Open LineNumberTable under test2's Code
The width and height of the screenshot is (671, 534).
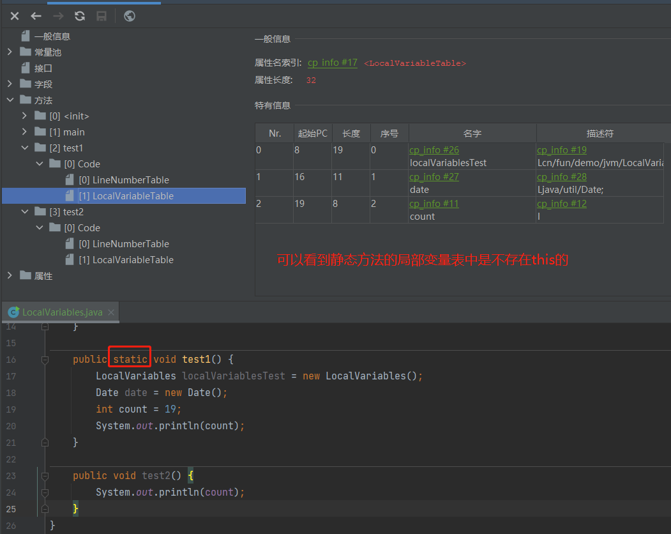[x=124, y=243]
